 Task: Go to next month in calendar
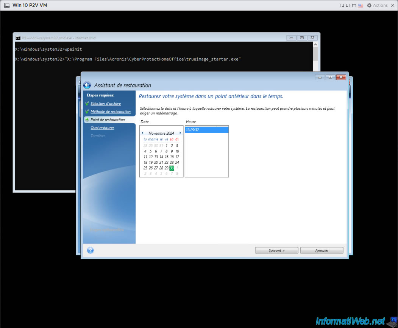click(180, 133)
